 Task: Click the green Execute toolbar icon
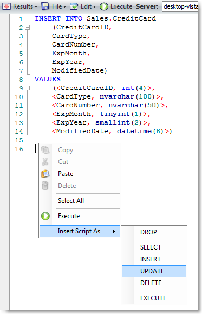pyautogui.click(x=104, y=6)
